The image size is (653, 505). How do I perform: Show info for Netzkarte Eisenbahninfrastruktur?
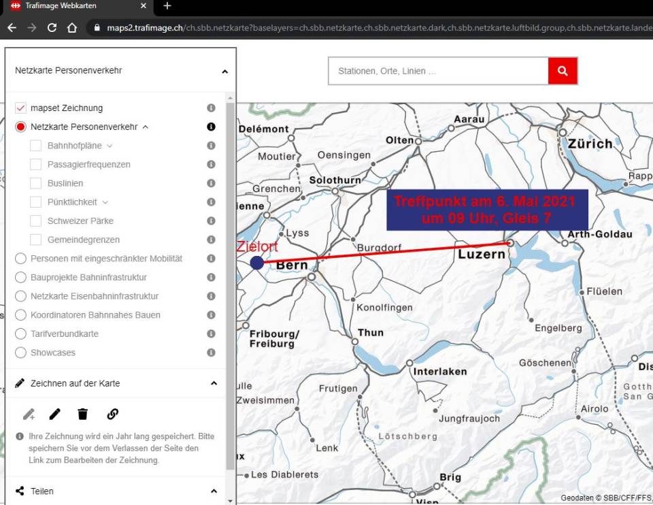coord(211,296)
